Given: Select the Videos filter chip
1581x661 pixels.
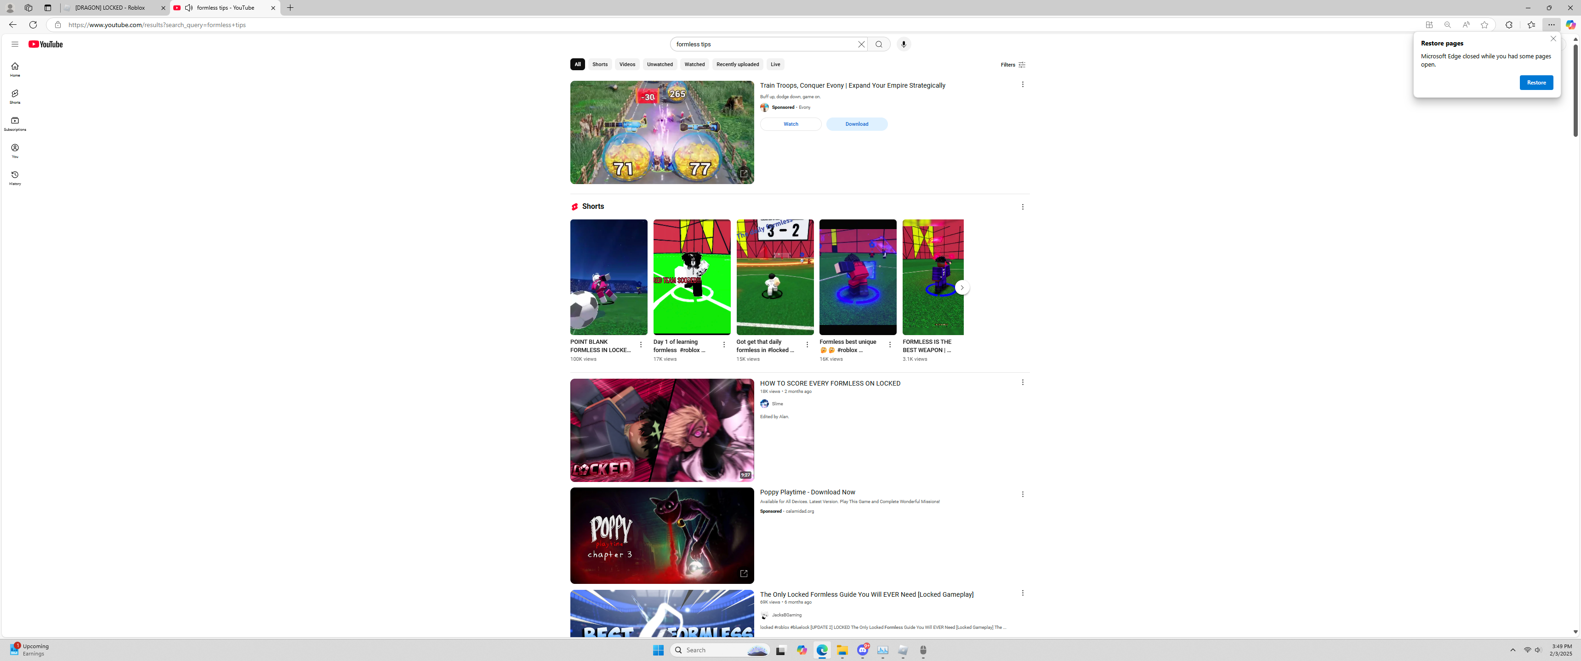Looking at the screenshot, I should pyautogui.click(x=627, y=64).
